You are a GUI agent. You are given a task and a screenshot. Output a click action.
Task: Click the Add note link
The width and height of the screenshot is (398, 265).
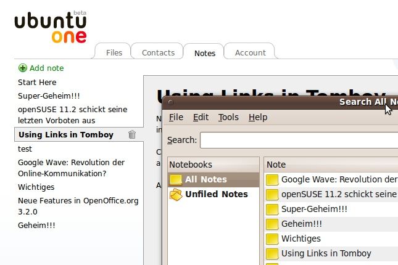[x=46, y=68]
